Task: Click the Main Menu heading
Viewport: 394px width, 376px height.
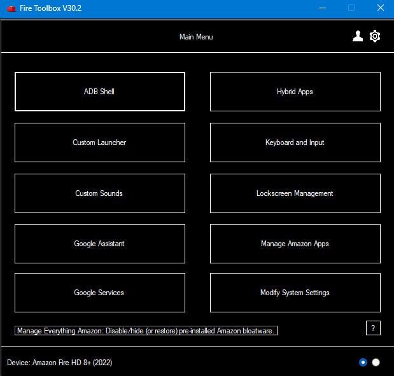Action: click(x=196, y=37)
